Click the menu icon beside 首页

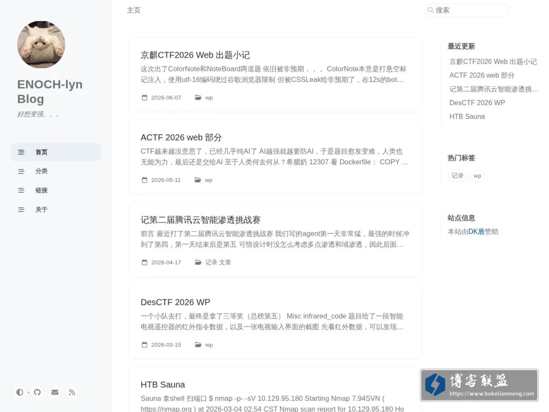click(x=21, y=152)
